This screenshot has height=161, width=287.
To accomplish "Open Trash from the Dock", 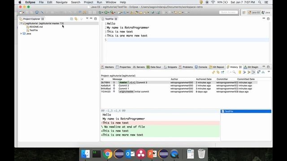I will click(201, 154).
